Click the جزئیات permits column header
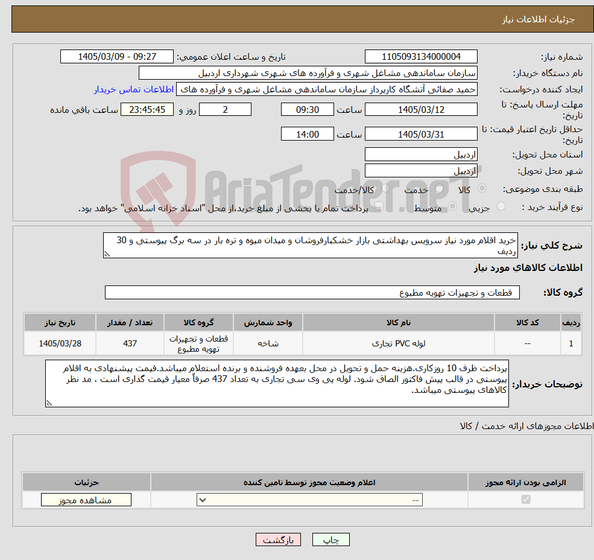This screenshot has height=560, width=594. pos(86,482)
